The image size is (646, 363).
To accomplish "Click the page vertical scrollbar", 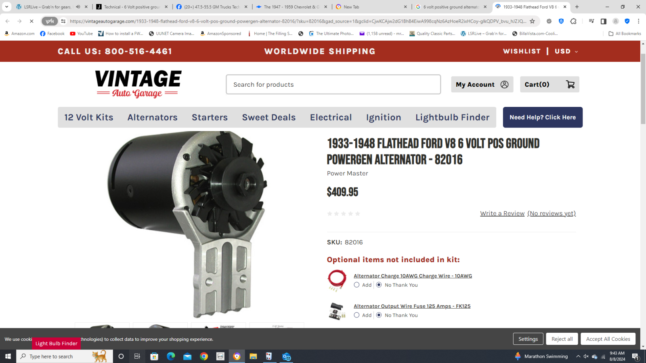I will [x=643, y=89].
